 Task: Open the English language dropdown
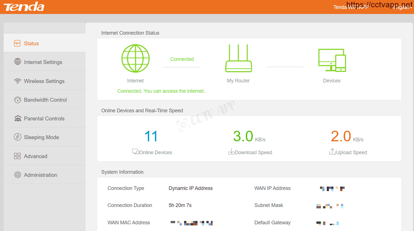pyautogui.click(x=403, y=7)
